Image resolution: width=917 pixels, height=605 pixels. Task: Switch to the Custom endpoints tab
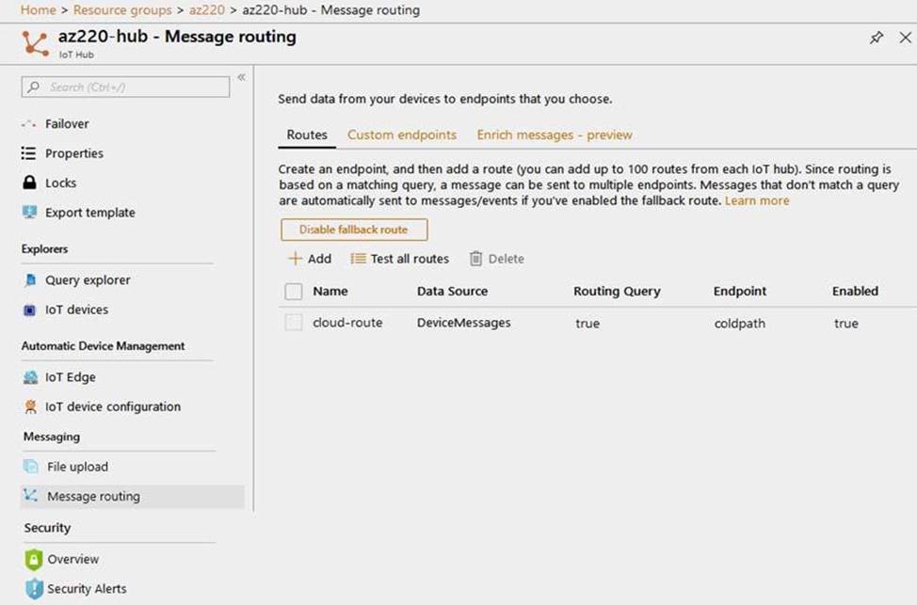click(402, 135)
